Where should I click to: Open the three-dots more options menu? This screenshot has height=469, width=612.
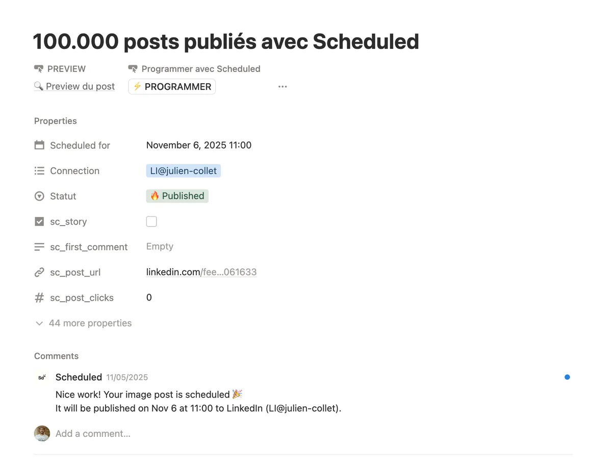click(x=283, y=87)
